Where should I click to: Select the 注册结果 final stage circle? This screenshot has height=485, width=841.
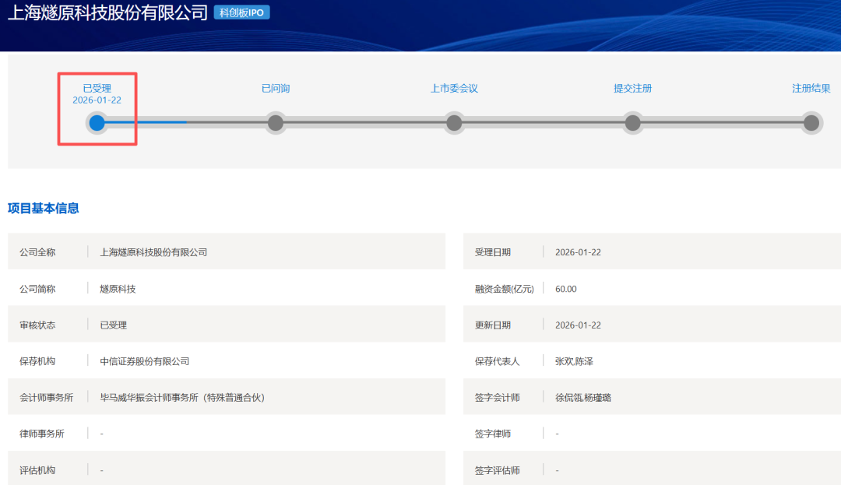[x=811, y=123]
